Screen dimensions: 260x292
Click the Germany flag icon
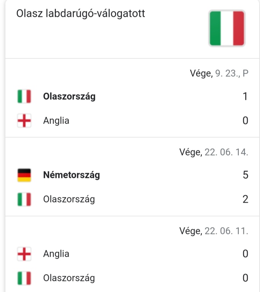24,175
